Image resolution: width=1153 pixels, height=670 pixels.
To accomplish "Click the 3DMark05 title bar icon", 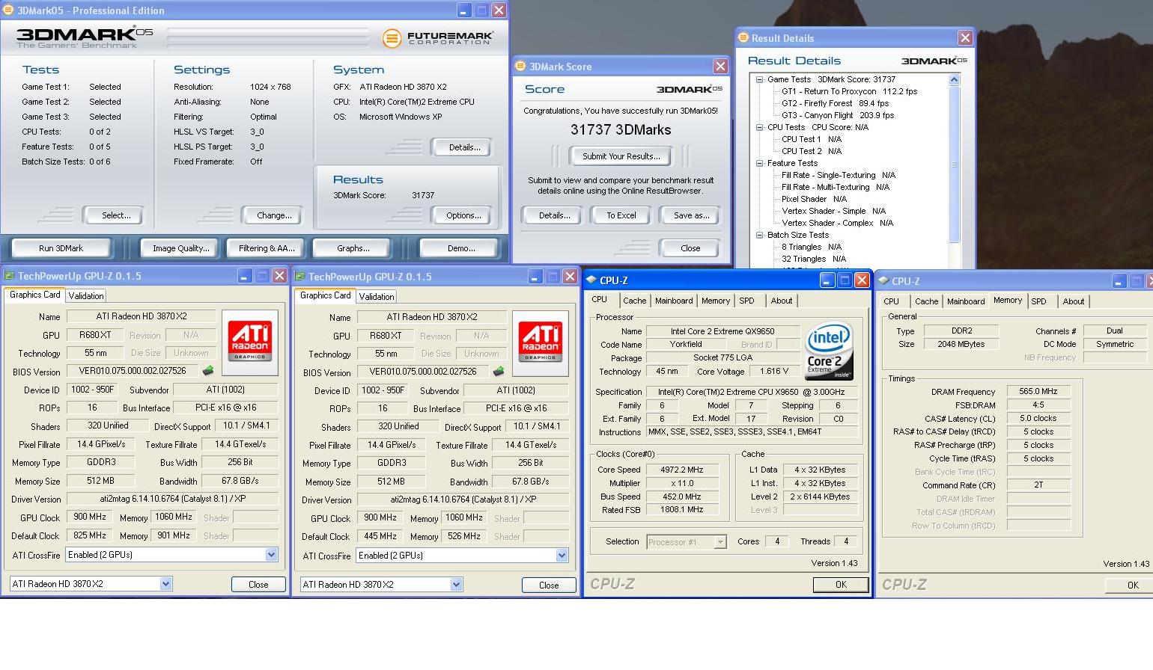I will coord(8,10).
